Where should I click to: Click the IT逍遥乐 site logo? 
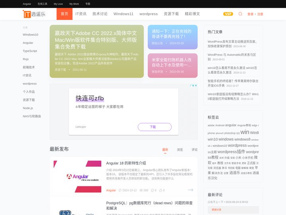[x=34, y=14]
